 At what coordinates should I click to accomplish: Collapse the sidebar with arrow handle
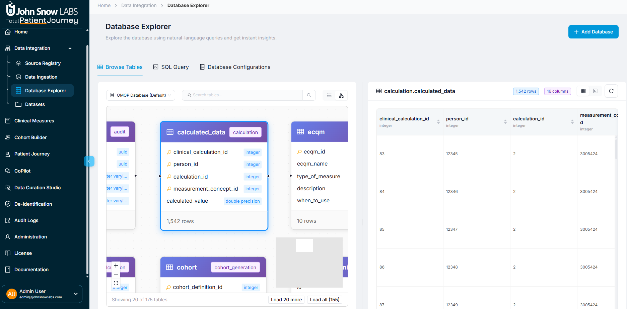[x=89, y=161]
